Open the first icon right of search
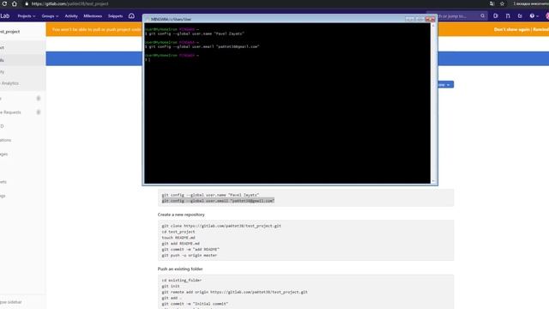 click(496, 15)
